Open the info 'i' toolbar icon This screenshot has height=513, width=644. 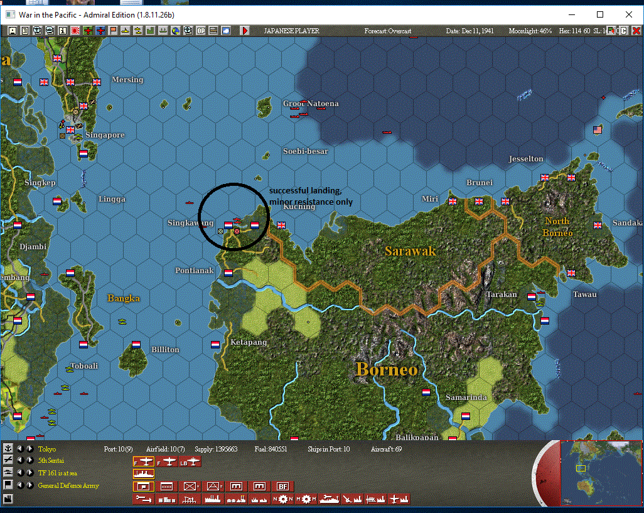62,30
